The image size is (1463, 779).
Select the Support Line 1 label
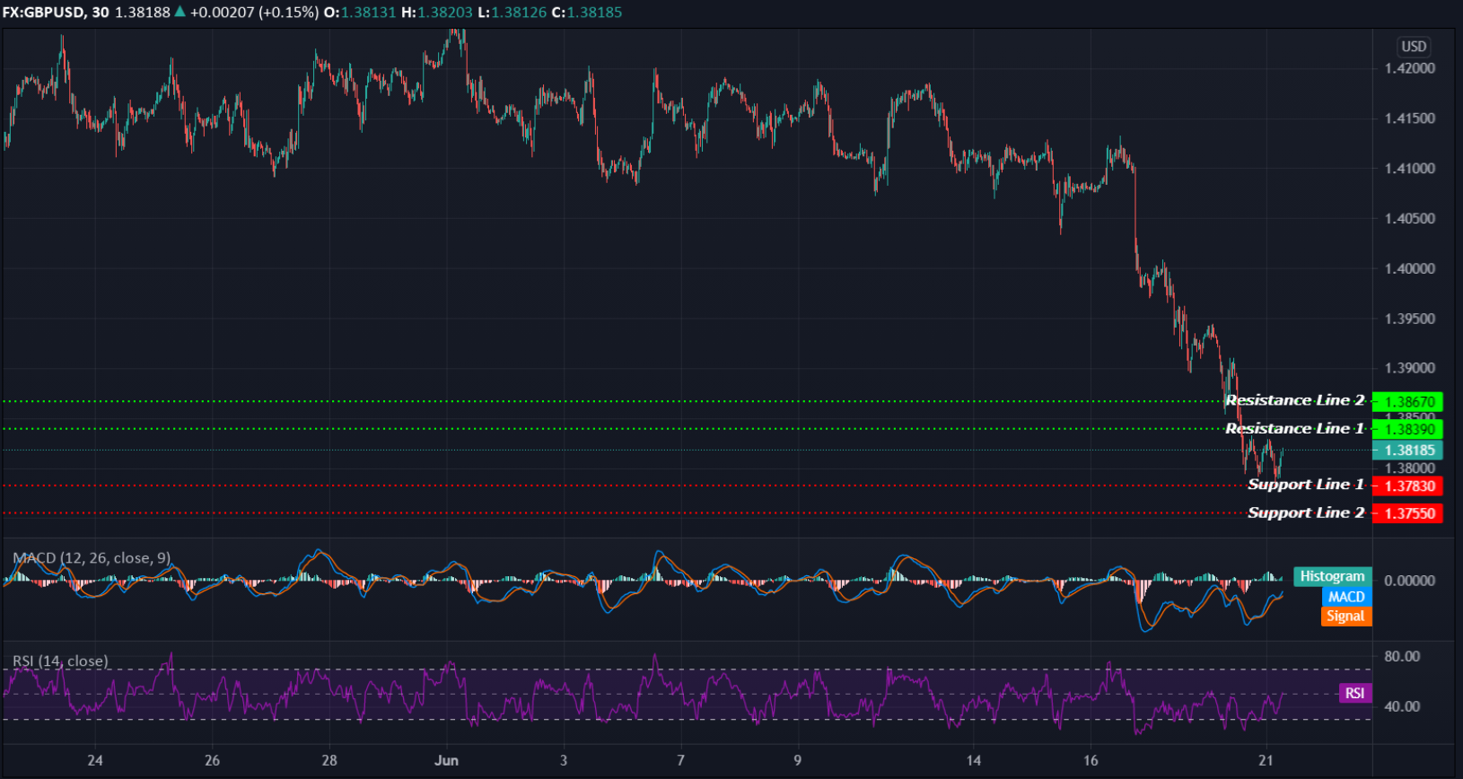pos(1306,485)
